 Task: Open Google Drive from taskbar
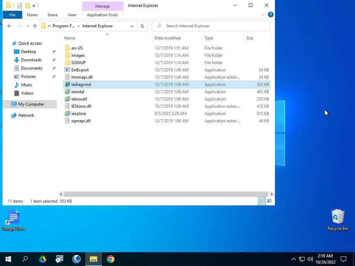point(43,259)
